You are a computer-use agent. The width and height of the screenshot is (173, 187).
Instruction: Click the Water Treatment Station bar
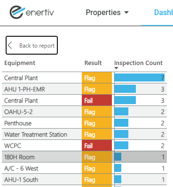[121, 134]
